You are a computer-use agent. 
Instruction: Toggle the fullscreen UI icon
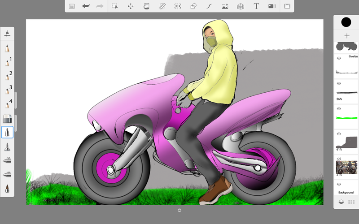[x=287, y=6]
